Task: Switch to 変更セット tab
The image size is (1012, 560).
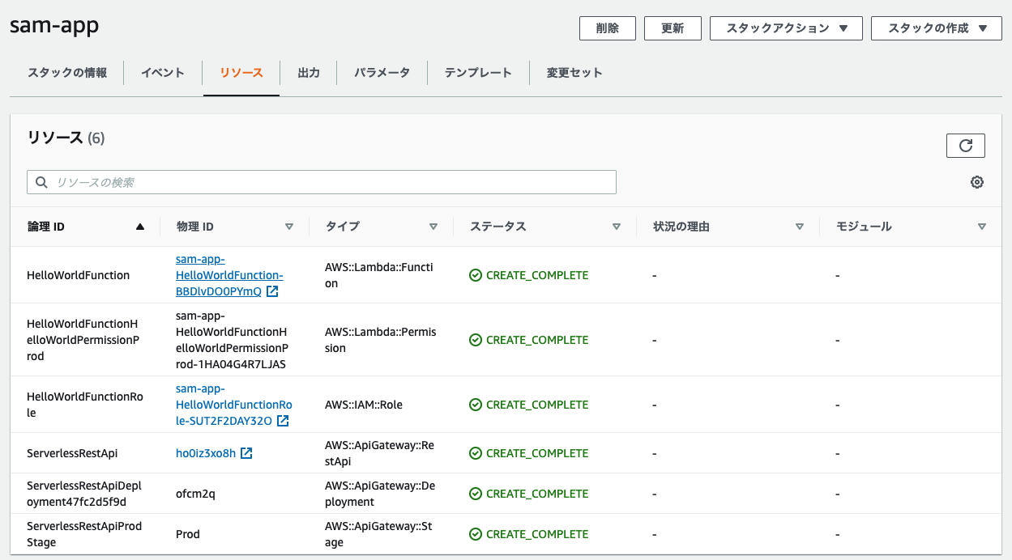Action: (574, 73)
